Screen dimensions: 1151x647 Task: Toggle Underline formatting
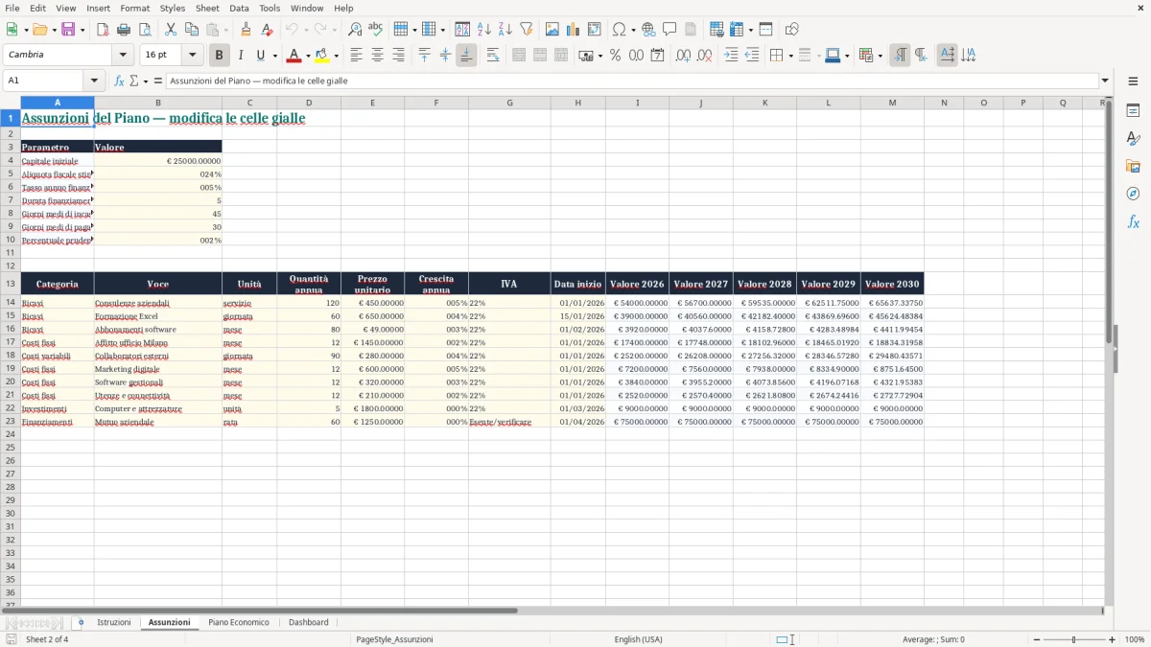coord(261,56)
